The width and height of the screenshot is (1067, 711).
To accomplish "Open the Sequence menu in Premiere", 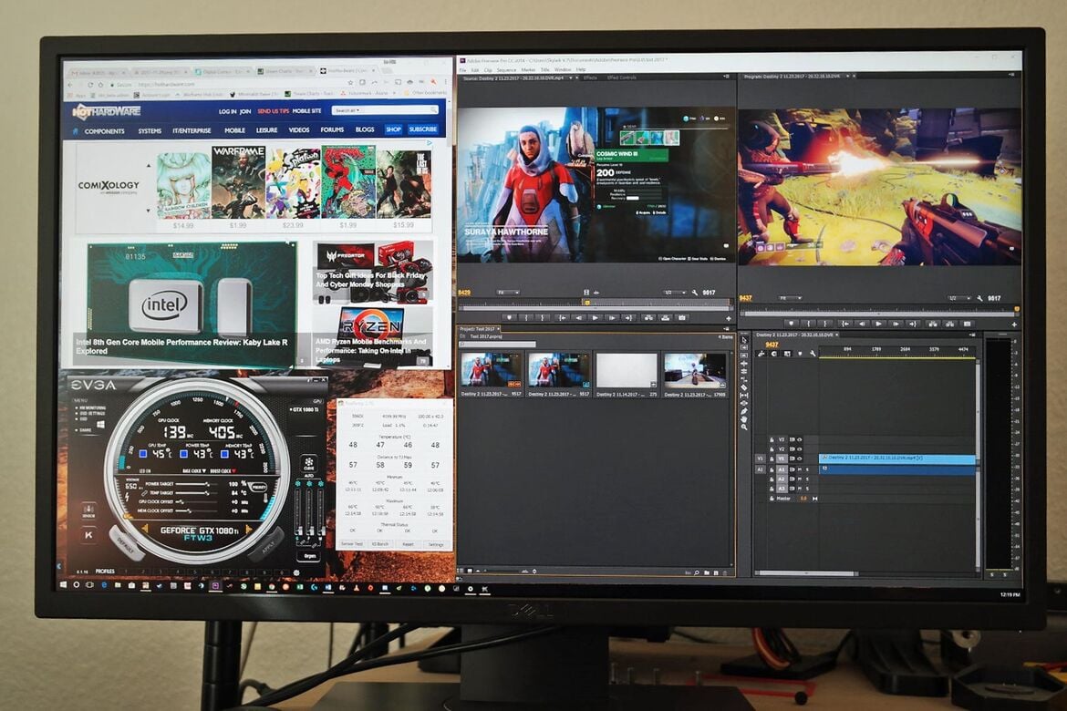I will click(x=506, y=70).
